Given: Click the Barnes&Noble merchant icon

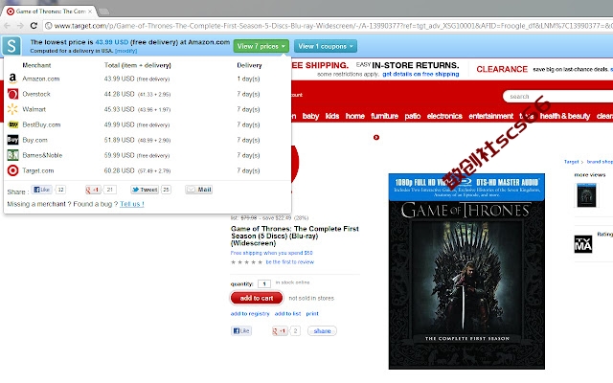Looking at the screenshot, I should click(x=12, y=155).
